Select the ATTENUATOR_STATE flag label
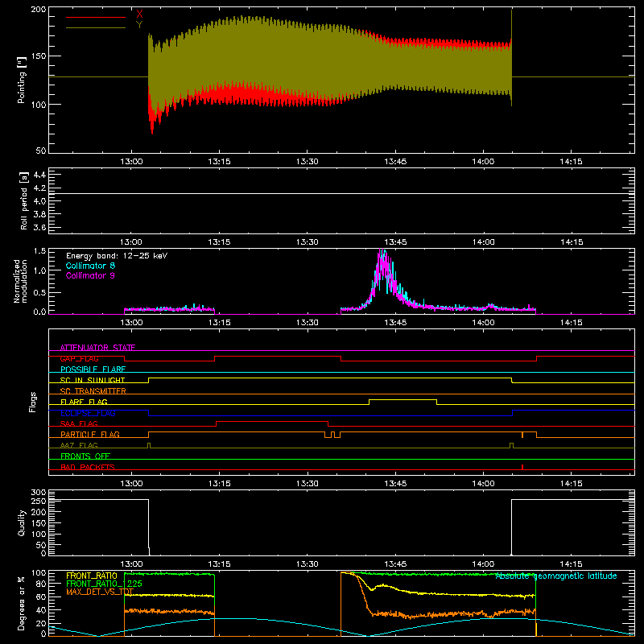The height and width of the screenshot is (644, 644). click(x=97, y=348)
